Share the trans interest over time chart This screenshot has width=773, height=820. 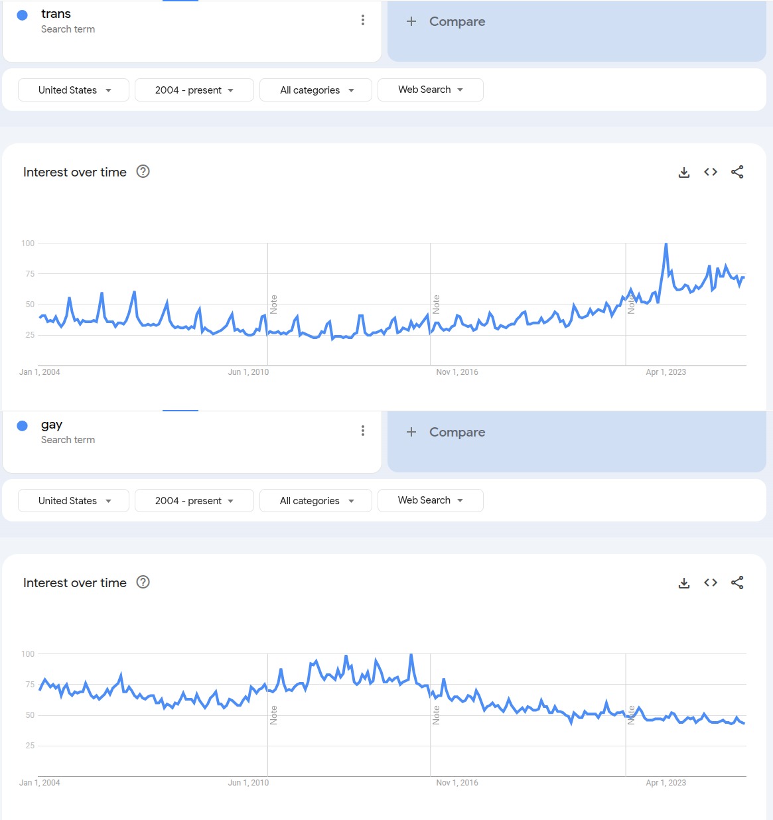pyautogui.click(x=737, y=172)
